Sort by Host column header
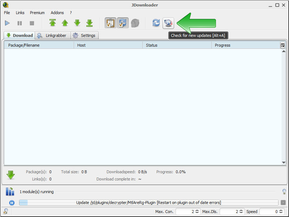The width and height of the screenshot is (289, 217). [108, 45]
